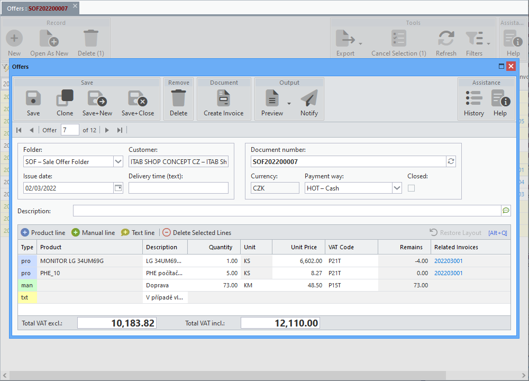Open related invoice 202203001 in PHE_10 row
529x381 pixels.
point(449,273)
